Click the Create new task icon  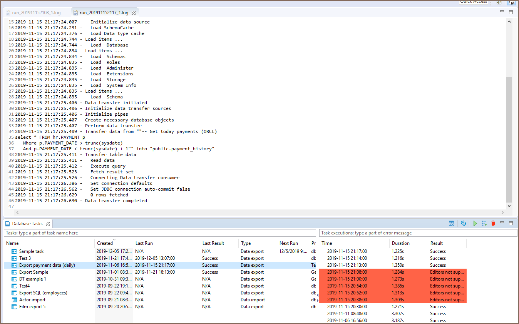click(x=484, y=223)
